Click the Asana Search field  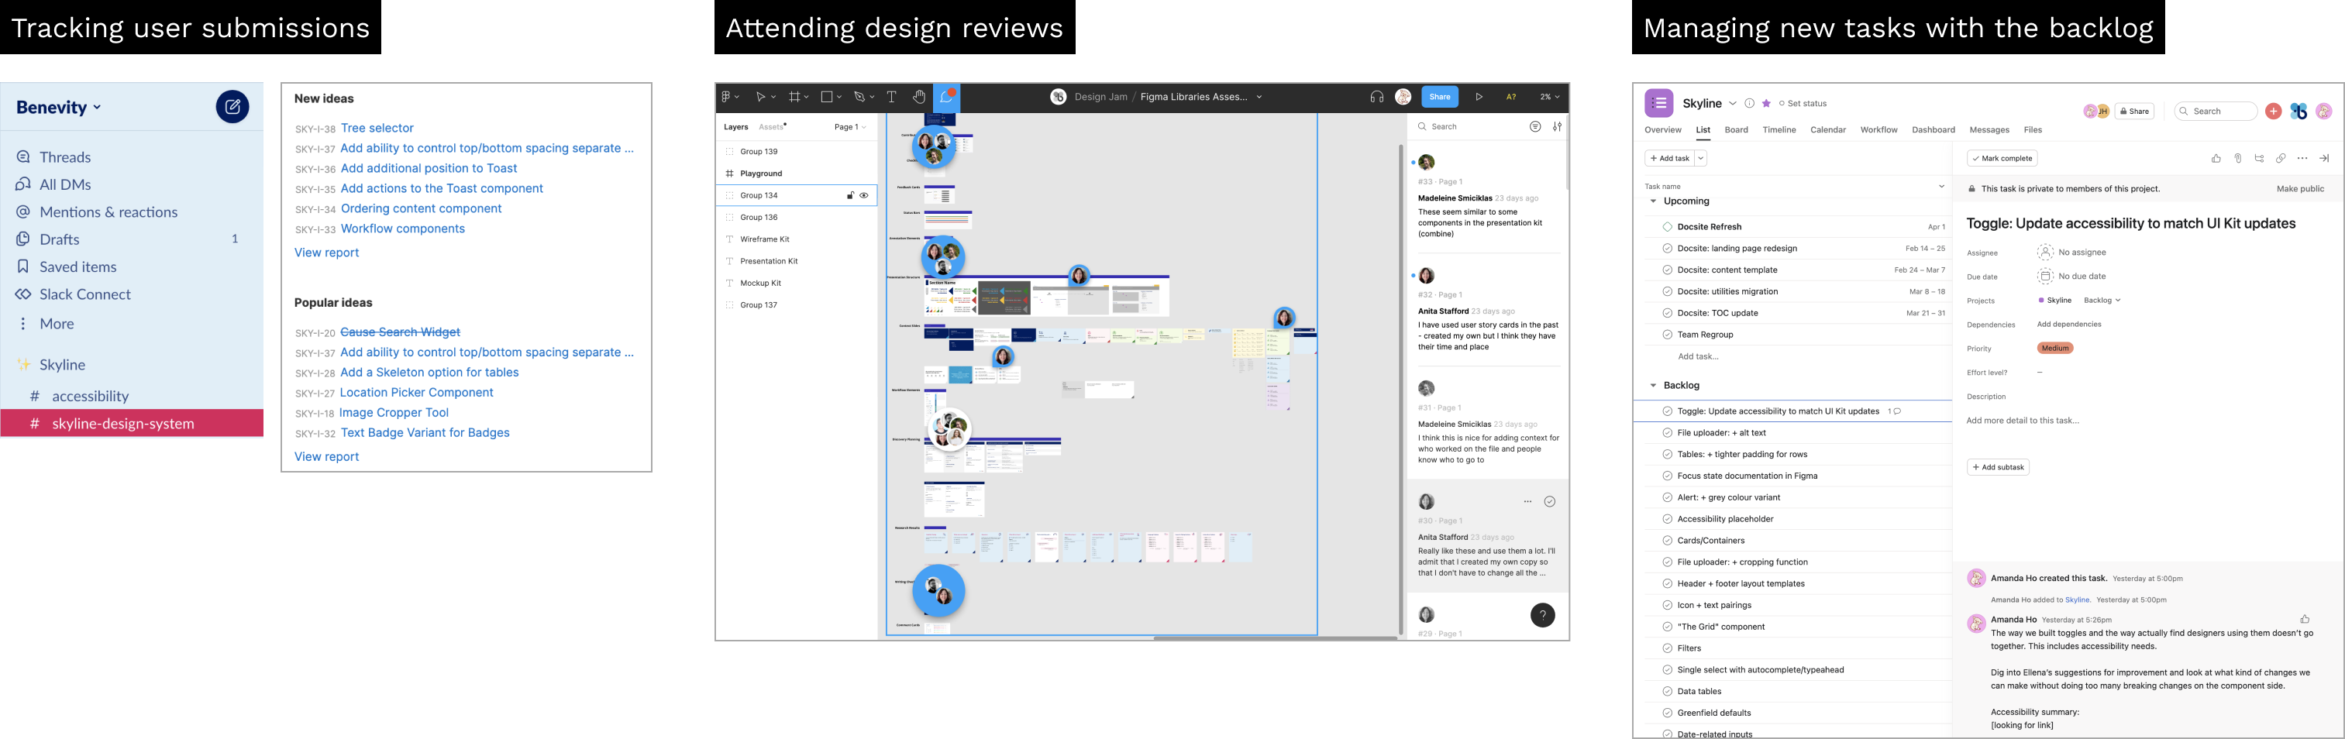point(2216,111)
